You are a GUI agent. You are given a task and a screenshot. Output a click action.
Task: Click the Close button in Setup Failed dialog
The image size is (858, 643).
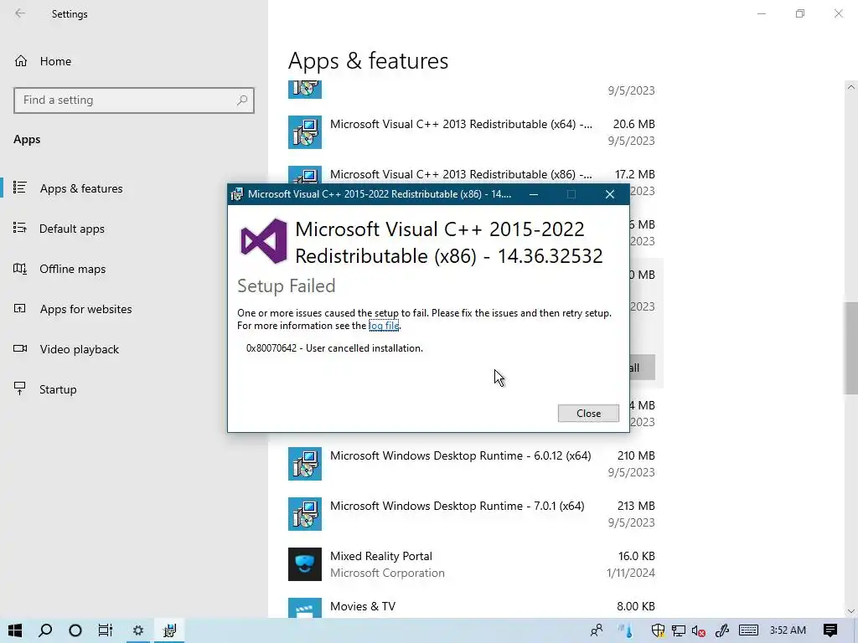click(588, 414)
